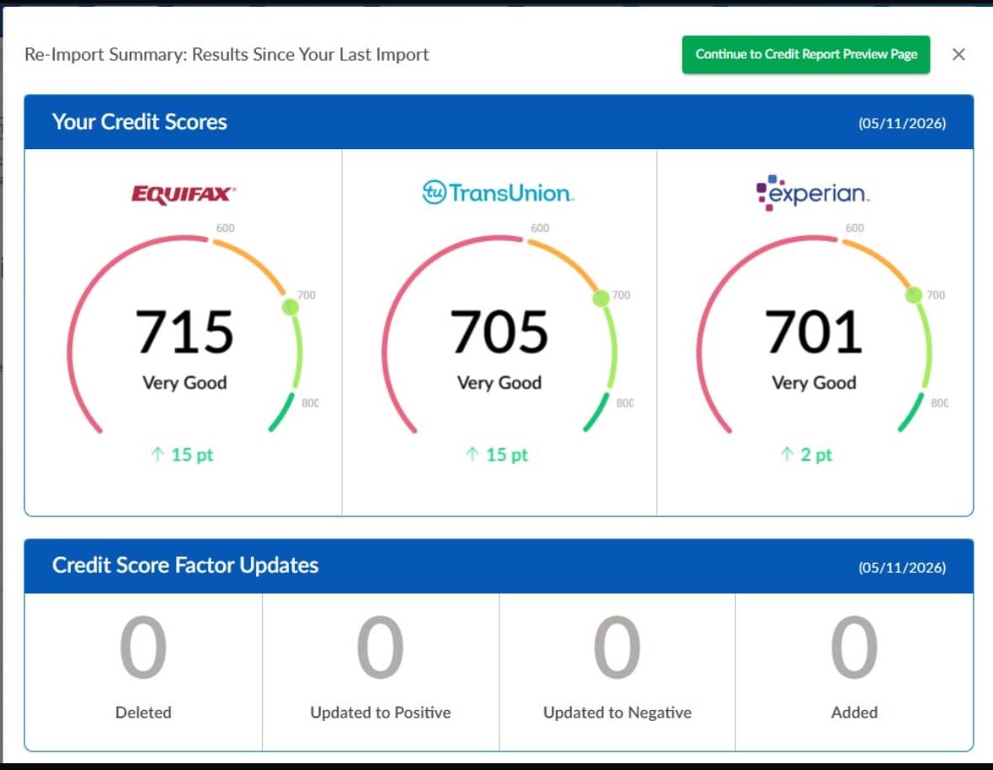Click the green marker on TransUnion gauge
Image resolution: width=993 pixels, height=770 pixels.
pos(601,297)
